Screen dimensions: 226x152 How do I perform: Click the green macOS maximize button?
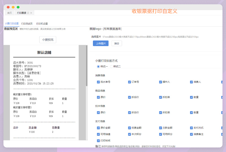[x=18, y=7]
